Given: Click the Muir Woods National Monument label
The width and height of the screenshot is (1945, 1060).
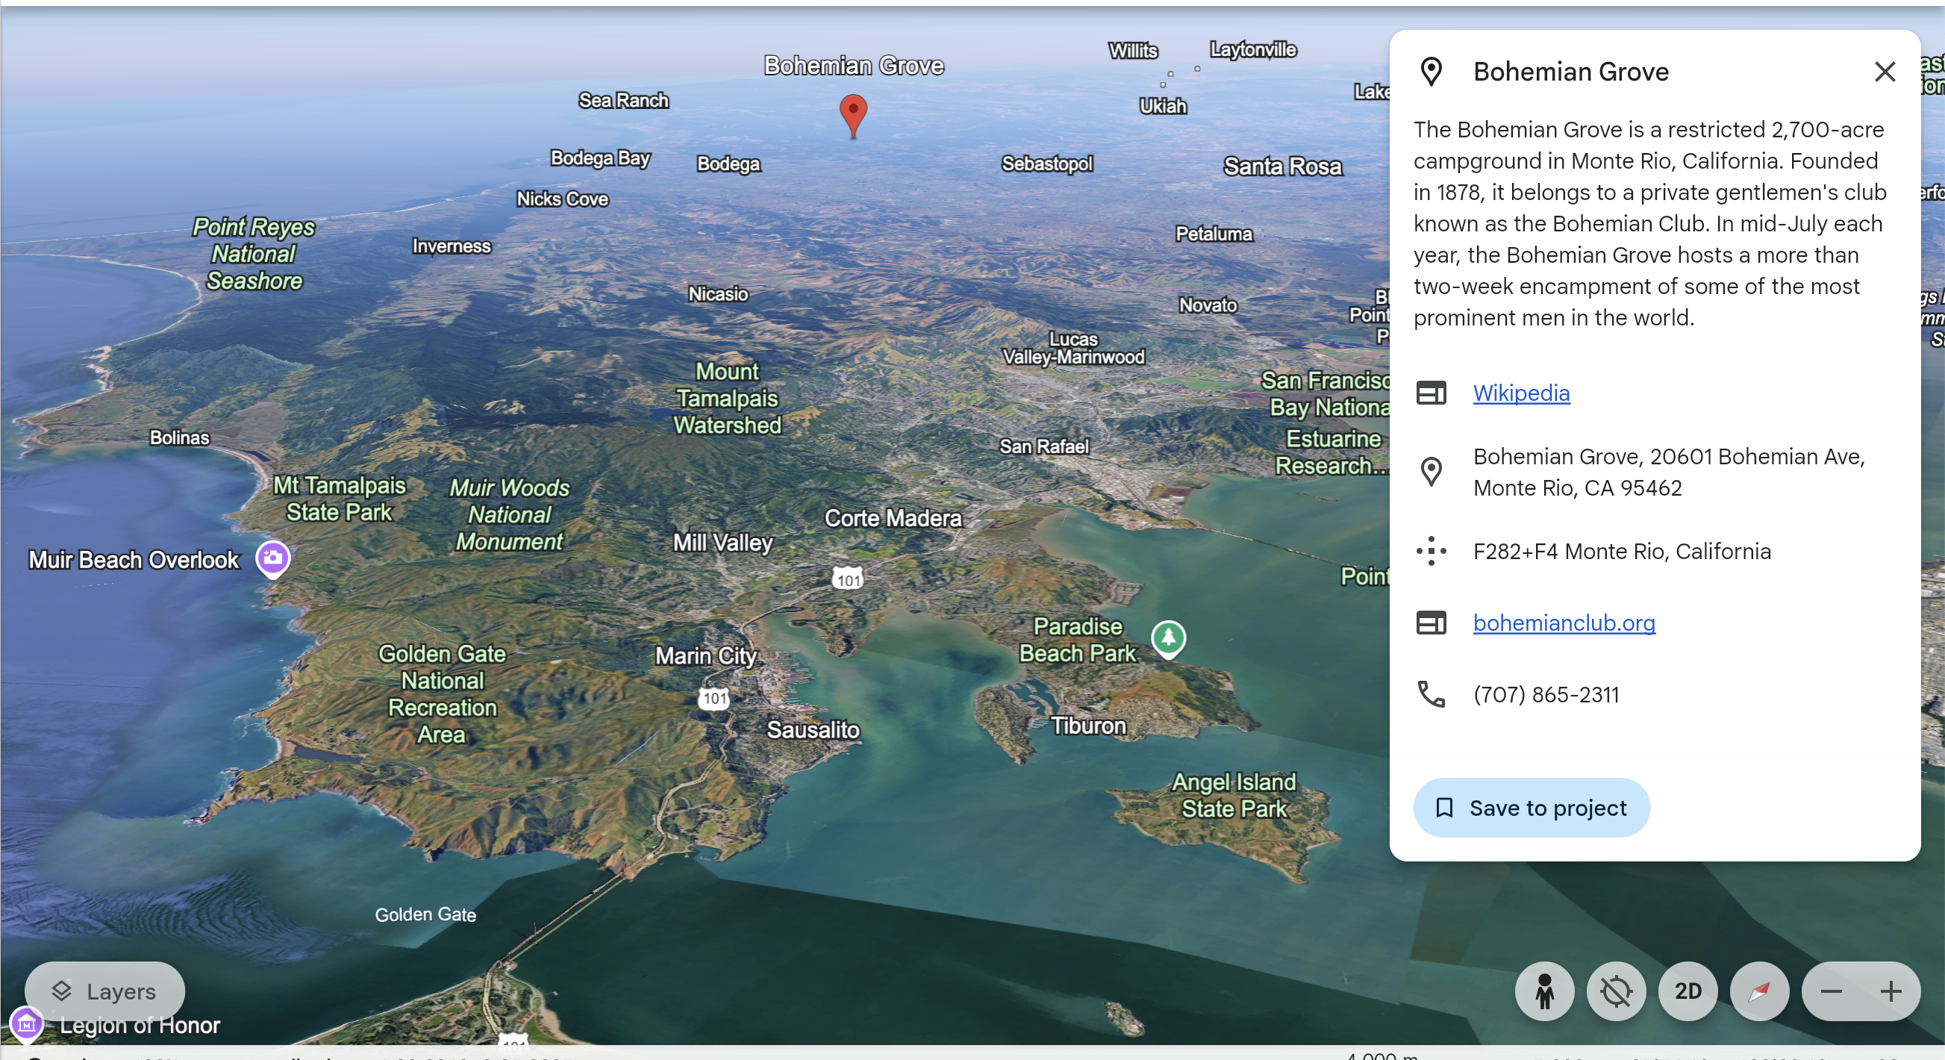Looking at the screenshot, I should pyautogui.click(x=510, y=514).
